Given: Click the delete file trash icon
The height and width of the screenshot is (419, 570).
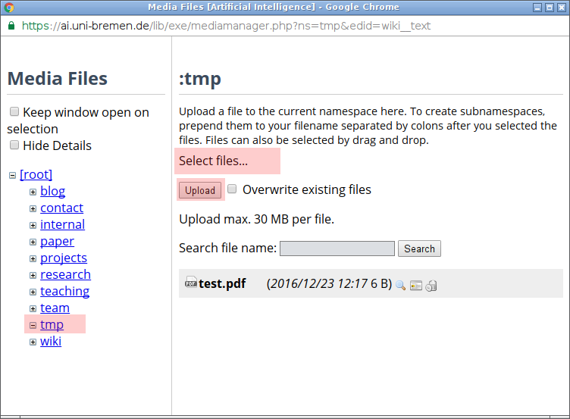Looking at the screenshot, I should coord(431,286).
